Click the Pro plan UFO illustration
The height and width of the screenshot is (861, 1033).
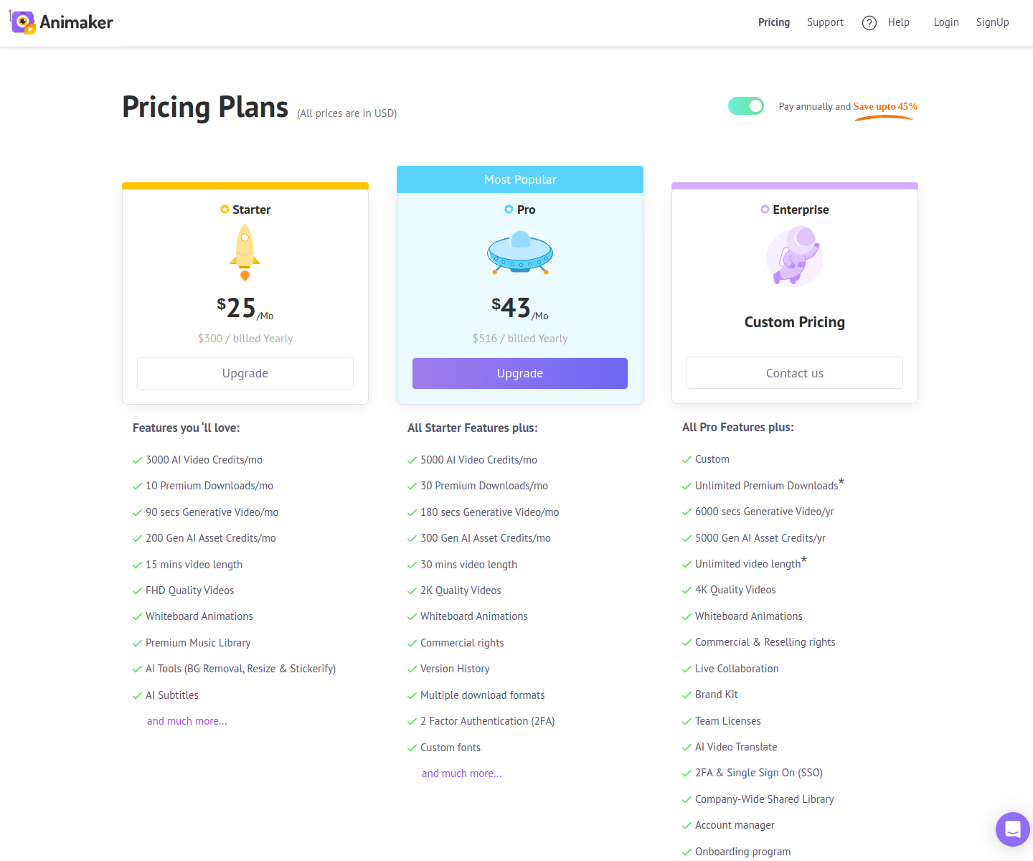[x=520, y=253]
